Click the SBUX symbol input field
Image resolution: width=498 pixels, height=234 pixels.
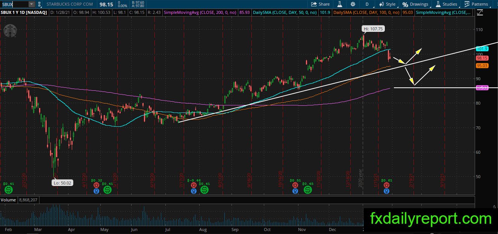pos(15,4)
